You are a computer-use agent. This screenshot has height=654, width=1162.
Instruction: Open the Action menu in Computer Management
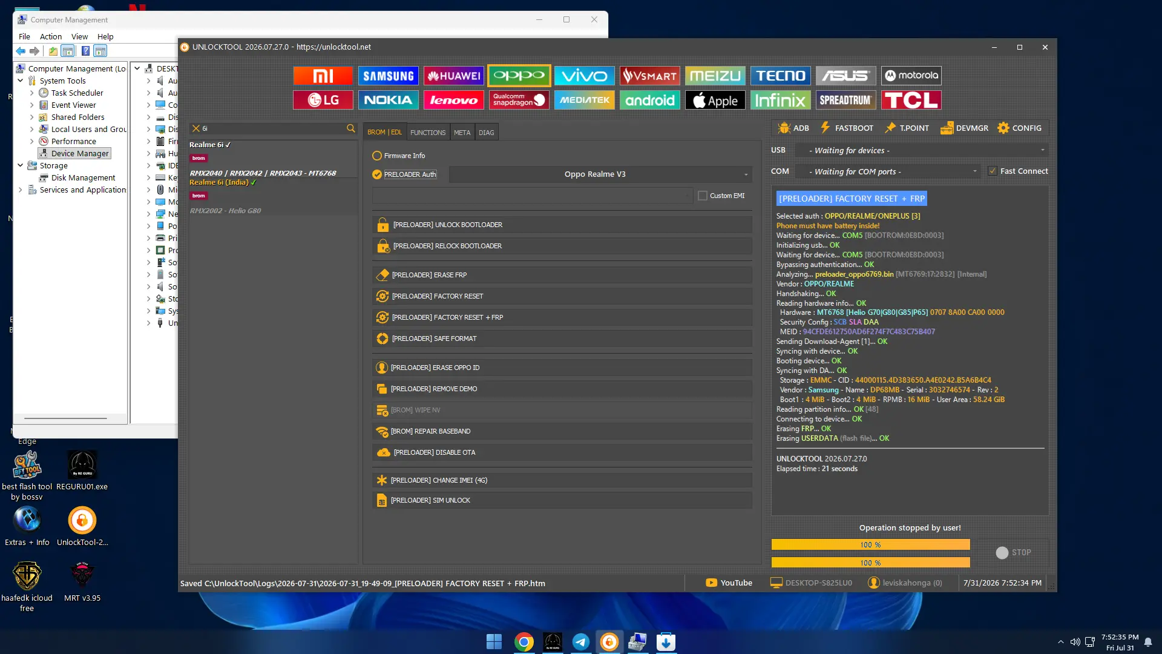pyautogui.click(x=51, y=36)
